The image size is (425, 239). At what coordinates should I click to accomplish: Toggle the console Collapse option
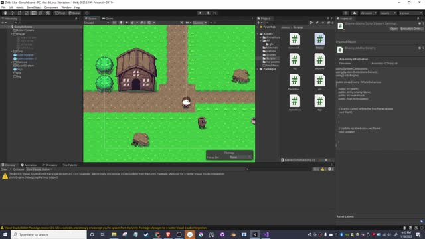(19, 169)
